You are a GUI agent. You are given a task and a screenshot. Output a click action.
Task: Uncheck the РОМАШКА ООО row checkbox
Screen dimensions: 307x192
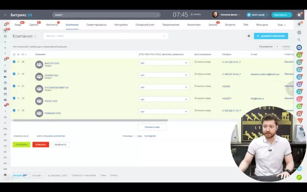pyautogui.click(x=14, y=110)
